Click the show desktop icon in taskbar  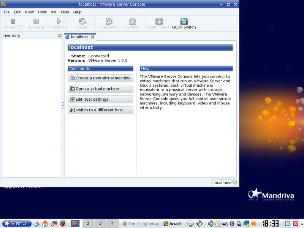pos(36,223)
